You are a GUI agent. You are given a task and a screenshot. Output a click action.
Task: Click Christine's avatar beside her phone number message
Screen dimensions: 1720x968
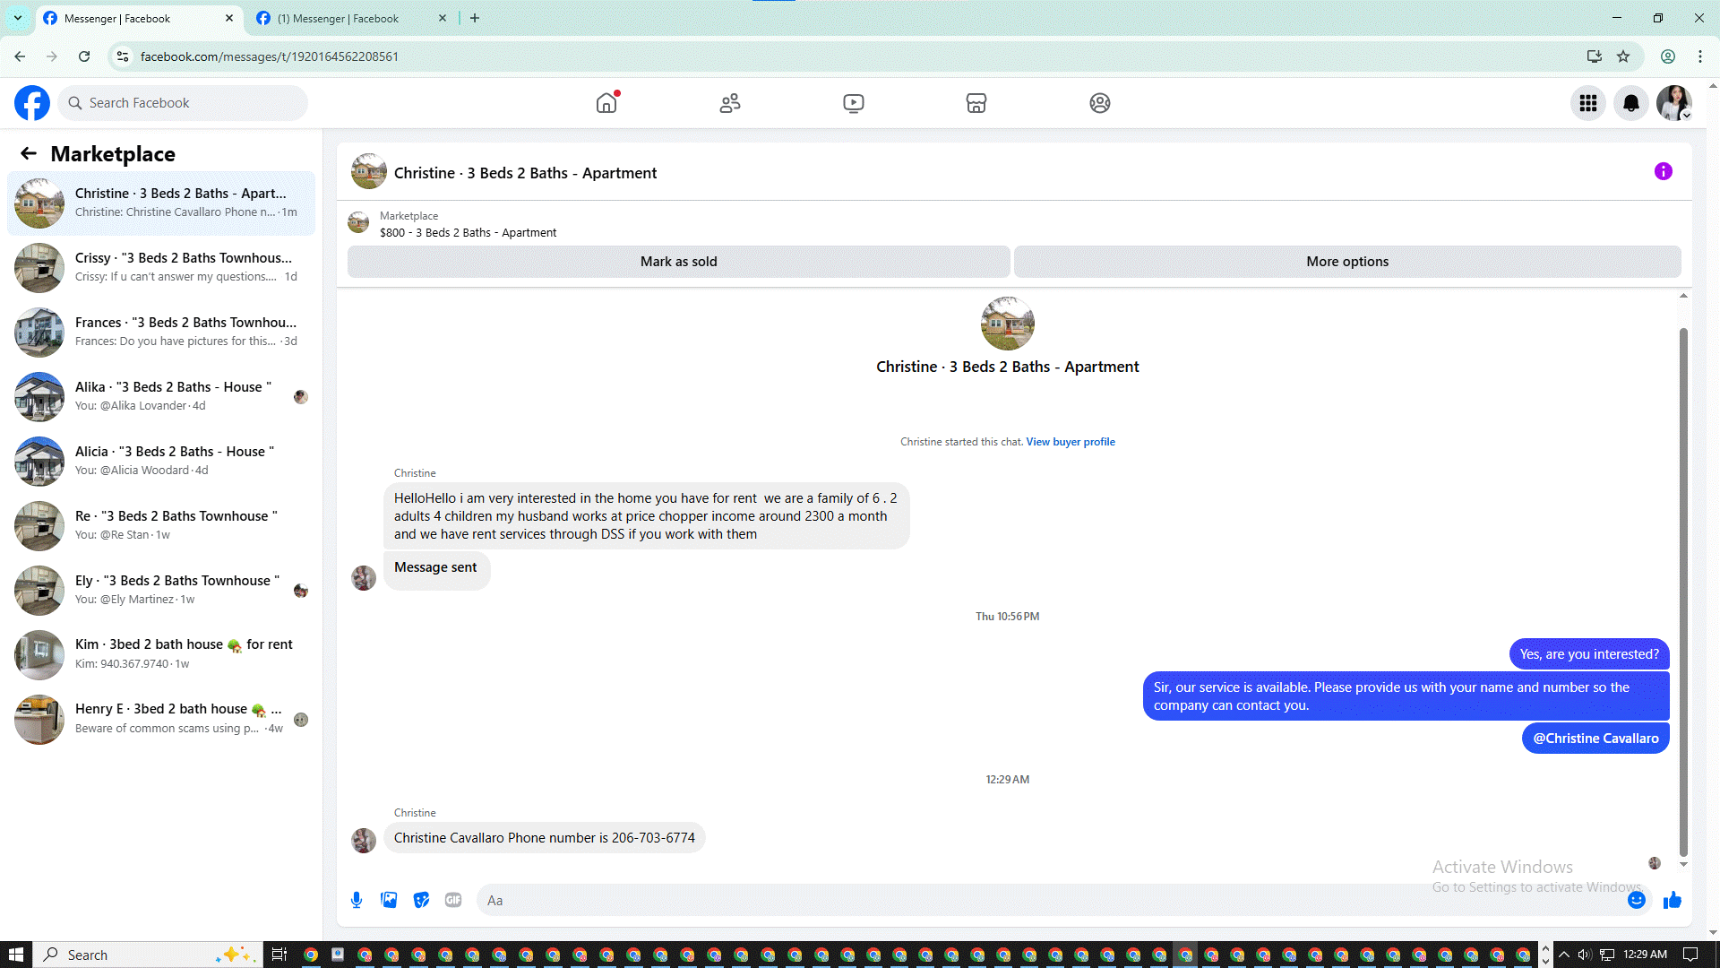[364, 841]
